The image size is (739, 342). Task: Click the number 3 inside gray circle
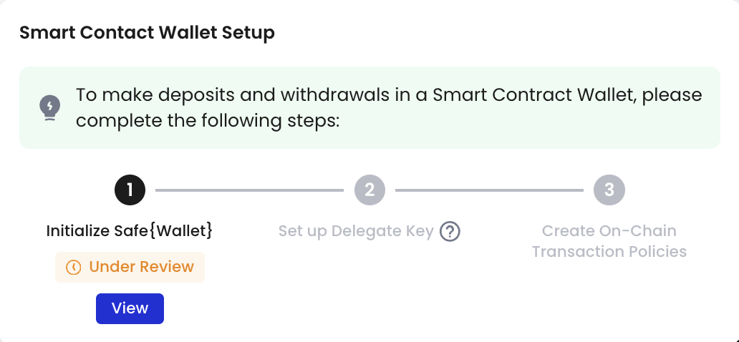coord(609,190)
